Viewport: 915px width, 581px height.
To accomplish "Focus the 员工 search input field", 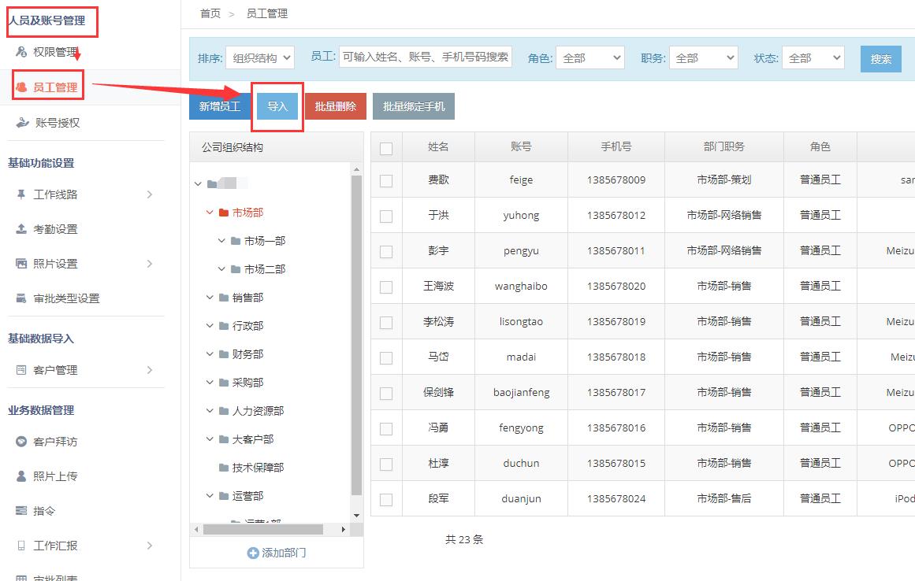I will click(426, 57).
